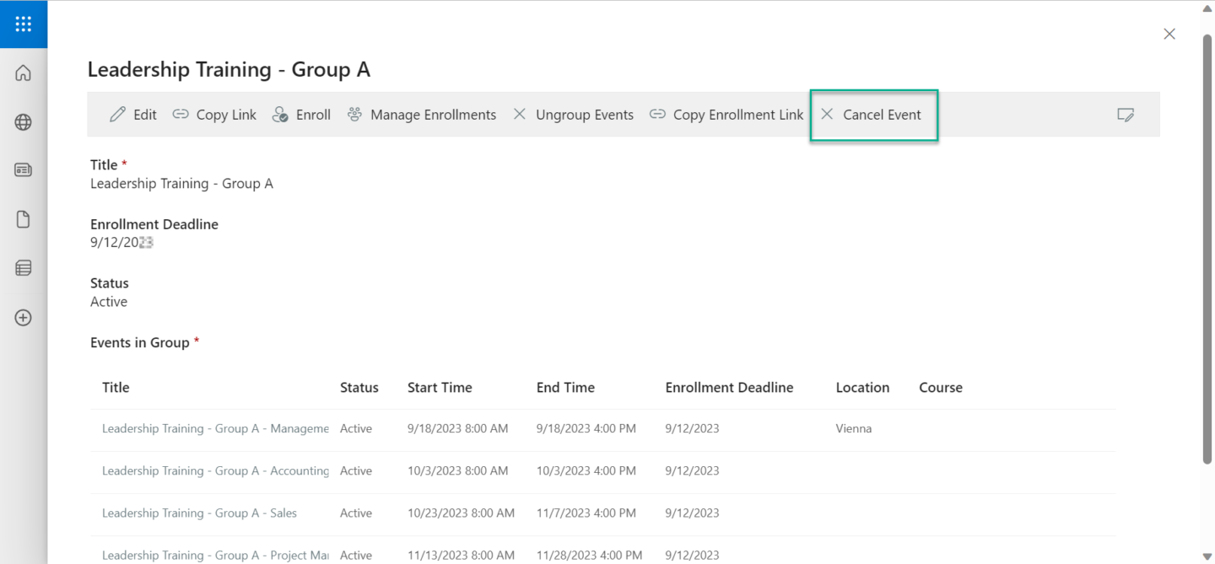Open the app launcher waffle icon
The width and height of the screenshot is (1215, 564).
point(24,24)
